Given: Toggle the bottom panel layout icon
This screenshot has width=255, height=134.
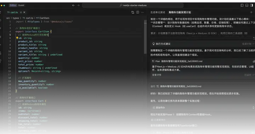Looking at the screenshot, I should pyautogui.click(x=247, y=5).
